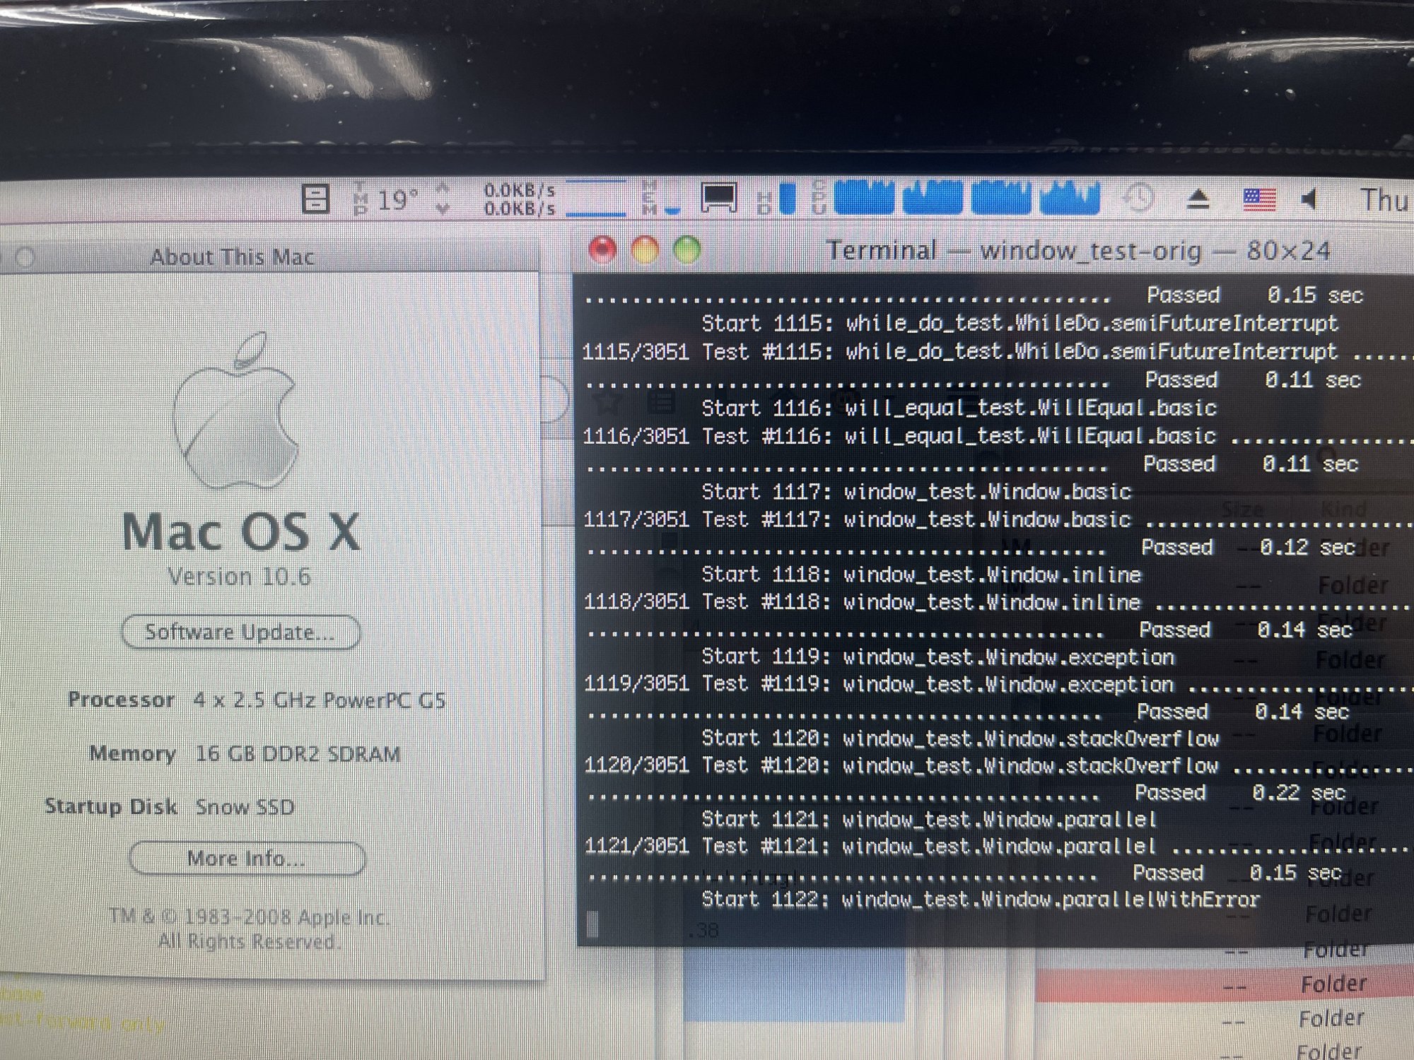Click the line Start 1115 semiFutureInterrupt
The image size is (1414, 1060).
tap(1019, 324)
